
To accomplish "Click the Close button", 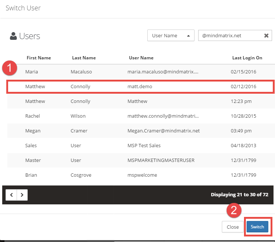I will tap(233, 227).
